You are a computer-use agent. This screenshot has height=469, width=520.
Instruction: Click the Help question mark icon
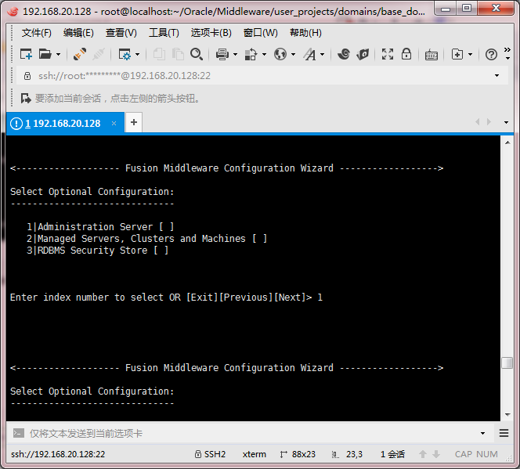pyautogui.click(x=491, y=54)
